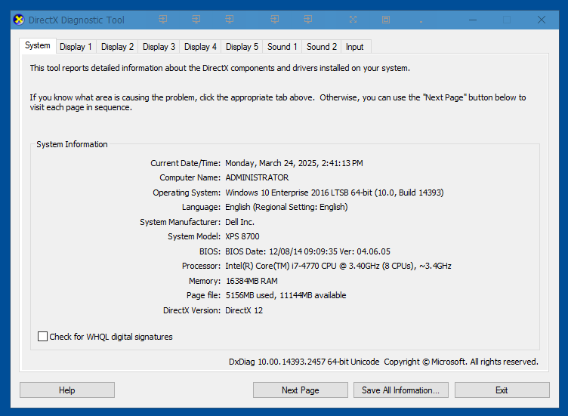Exit the diagnostic tool
Image resolution: width=568 pixels, height=416 pixels.
[502, 390]
